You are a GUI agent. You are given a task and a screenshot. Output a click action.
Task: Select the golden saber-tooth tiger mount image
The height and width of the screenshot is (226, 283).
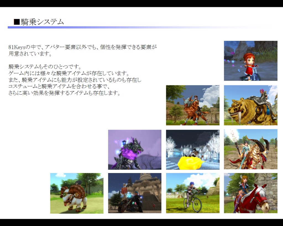tap(250, 105)
